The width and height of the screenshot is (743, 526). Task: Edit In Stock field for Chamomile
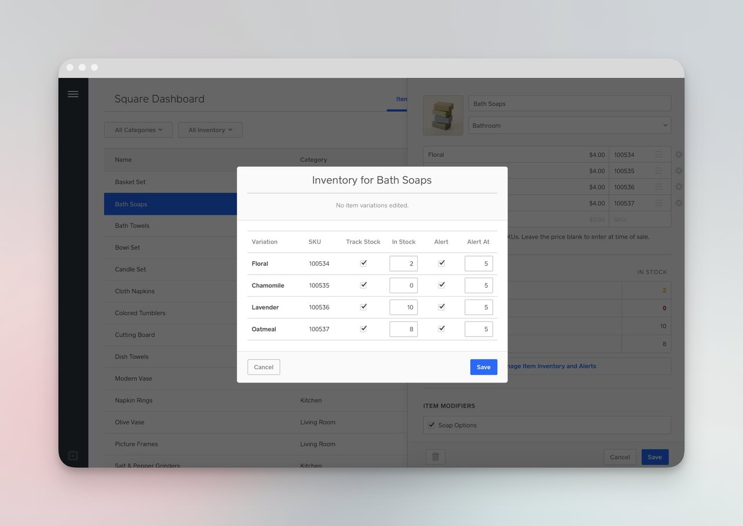coord(403,286)
